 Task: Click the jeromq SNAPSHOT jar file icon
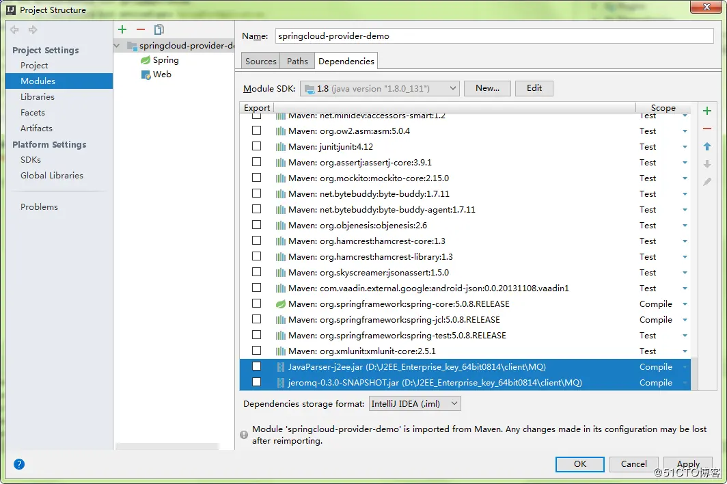pos(281,383)
